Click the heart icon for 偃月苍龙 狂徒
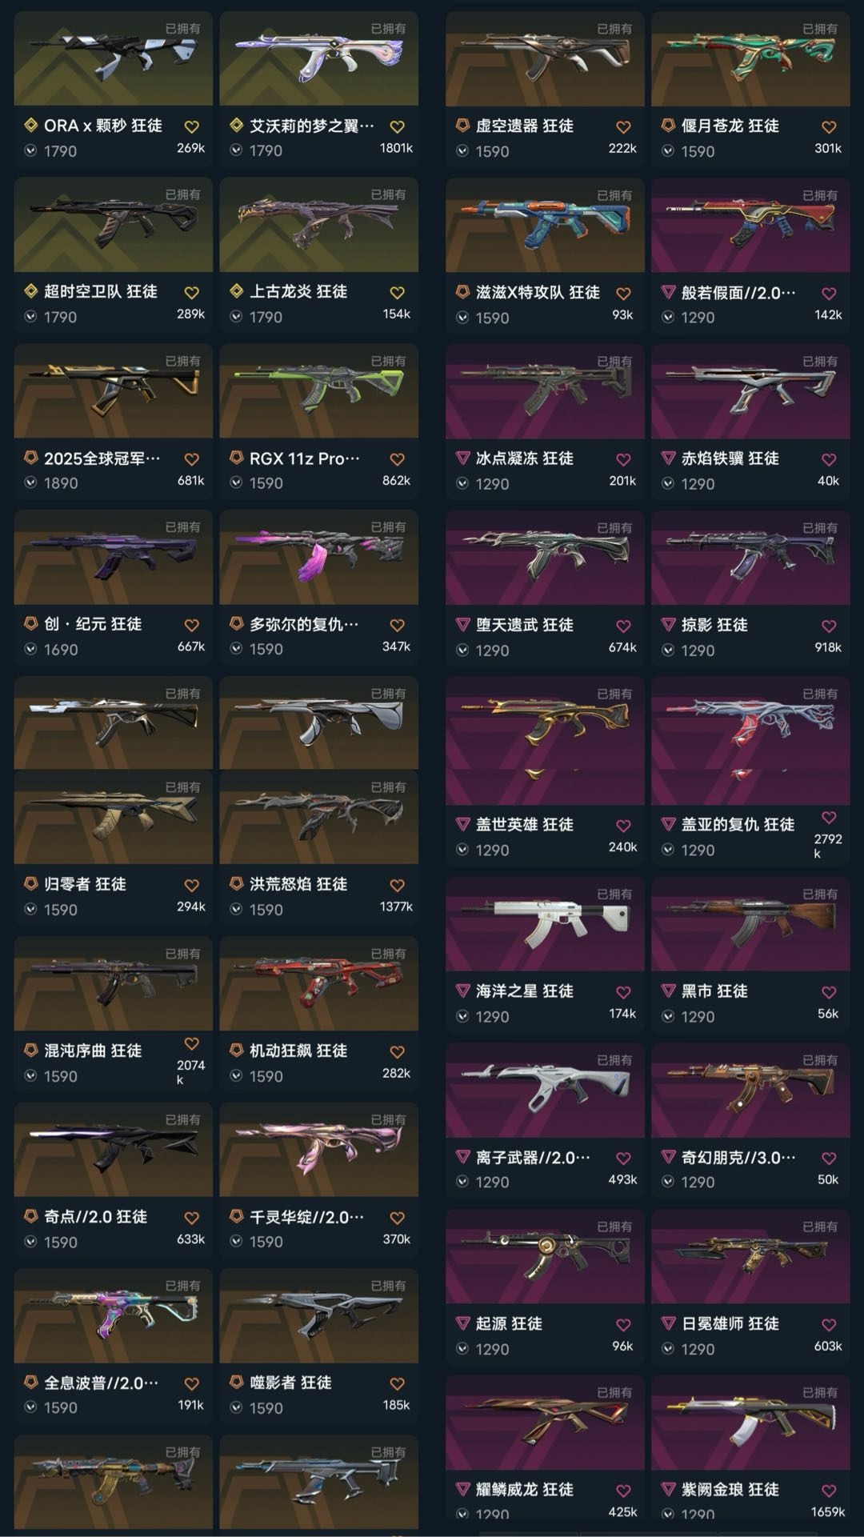 pos(829,126)
